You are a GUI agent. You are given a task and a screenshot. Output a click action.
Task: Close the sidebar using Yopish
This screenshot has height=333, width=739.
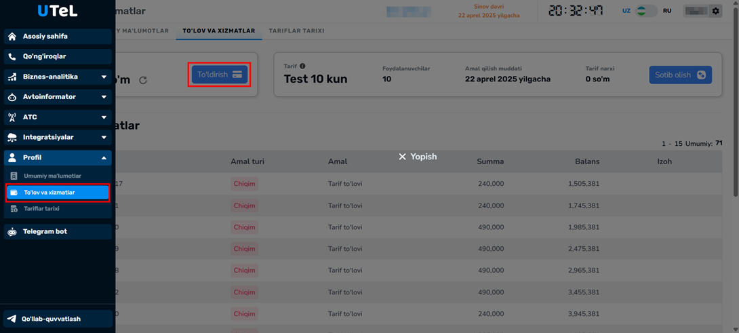coord(418,157)
